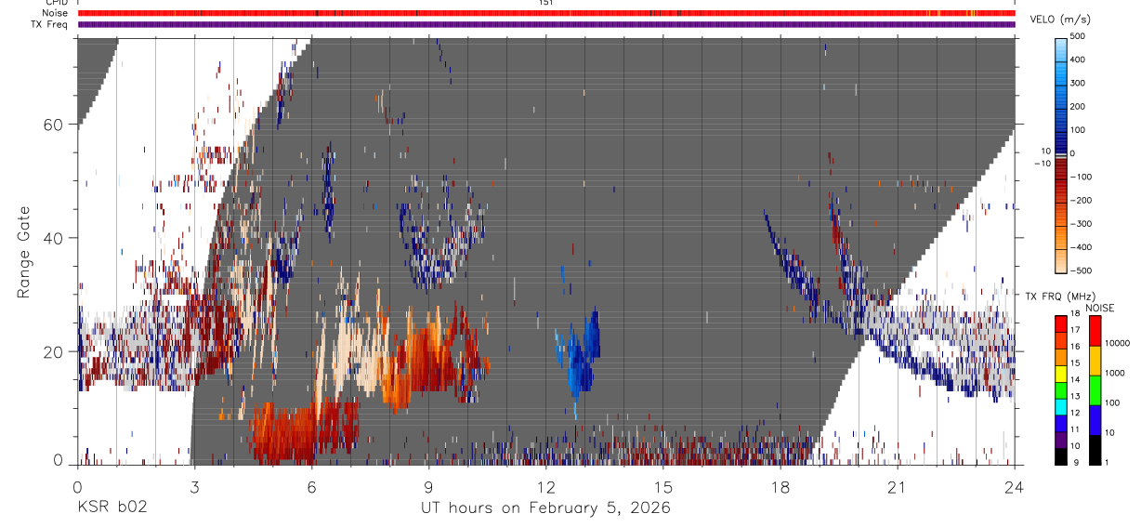Click the 1 label on NOISE scale
This screenshot has width=1141, height=527.
coord(1108,463)
